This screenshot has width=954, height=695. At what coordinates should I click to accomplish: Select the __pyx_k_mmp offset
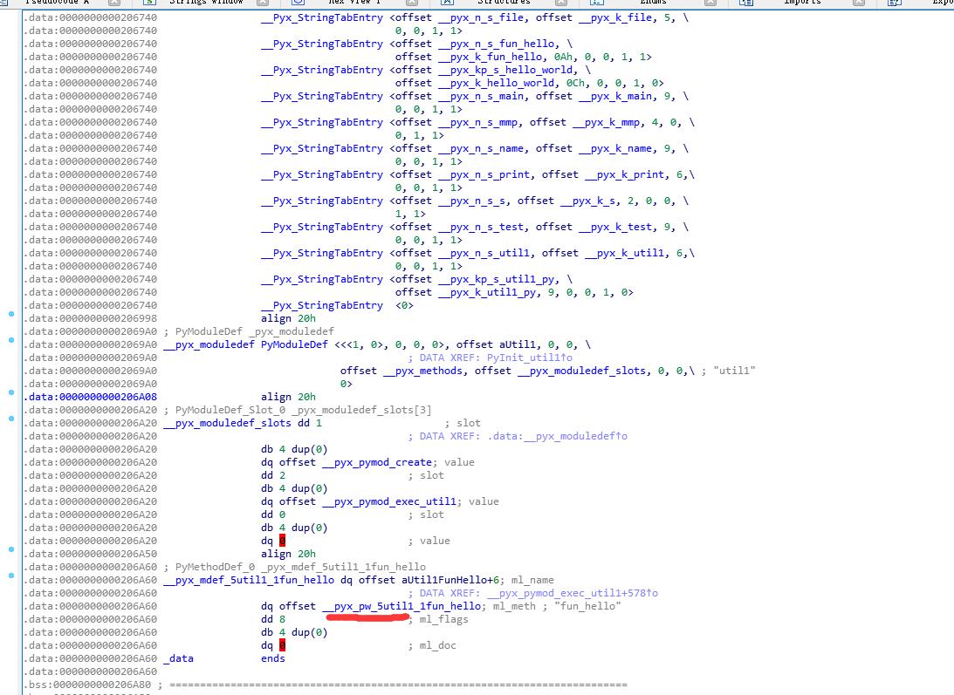click(606, 122)
